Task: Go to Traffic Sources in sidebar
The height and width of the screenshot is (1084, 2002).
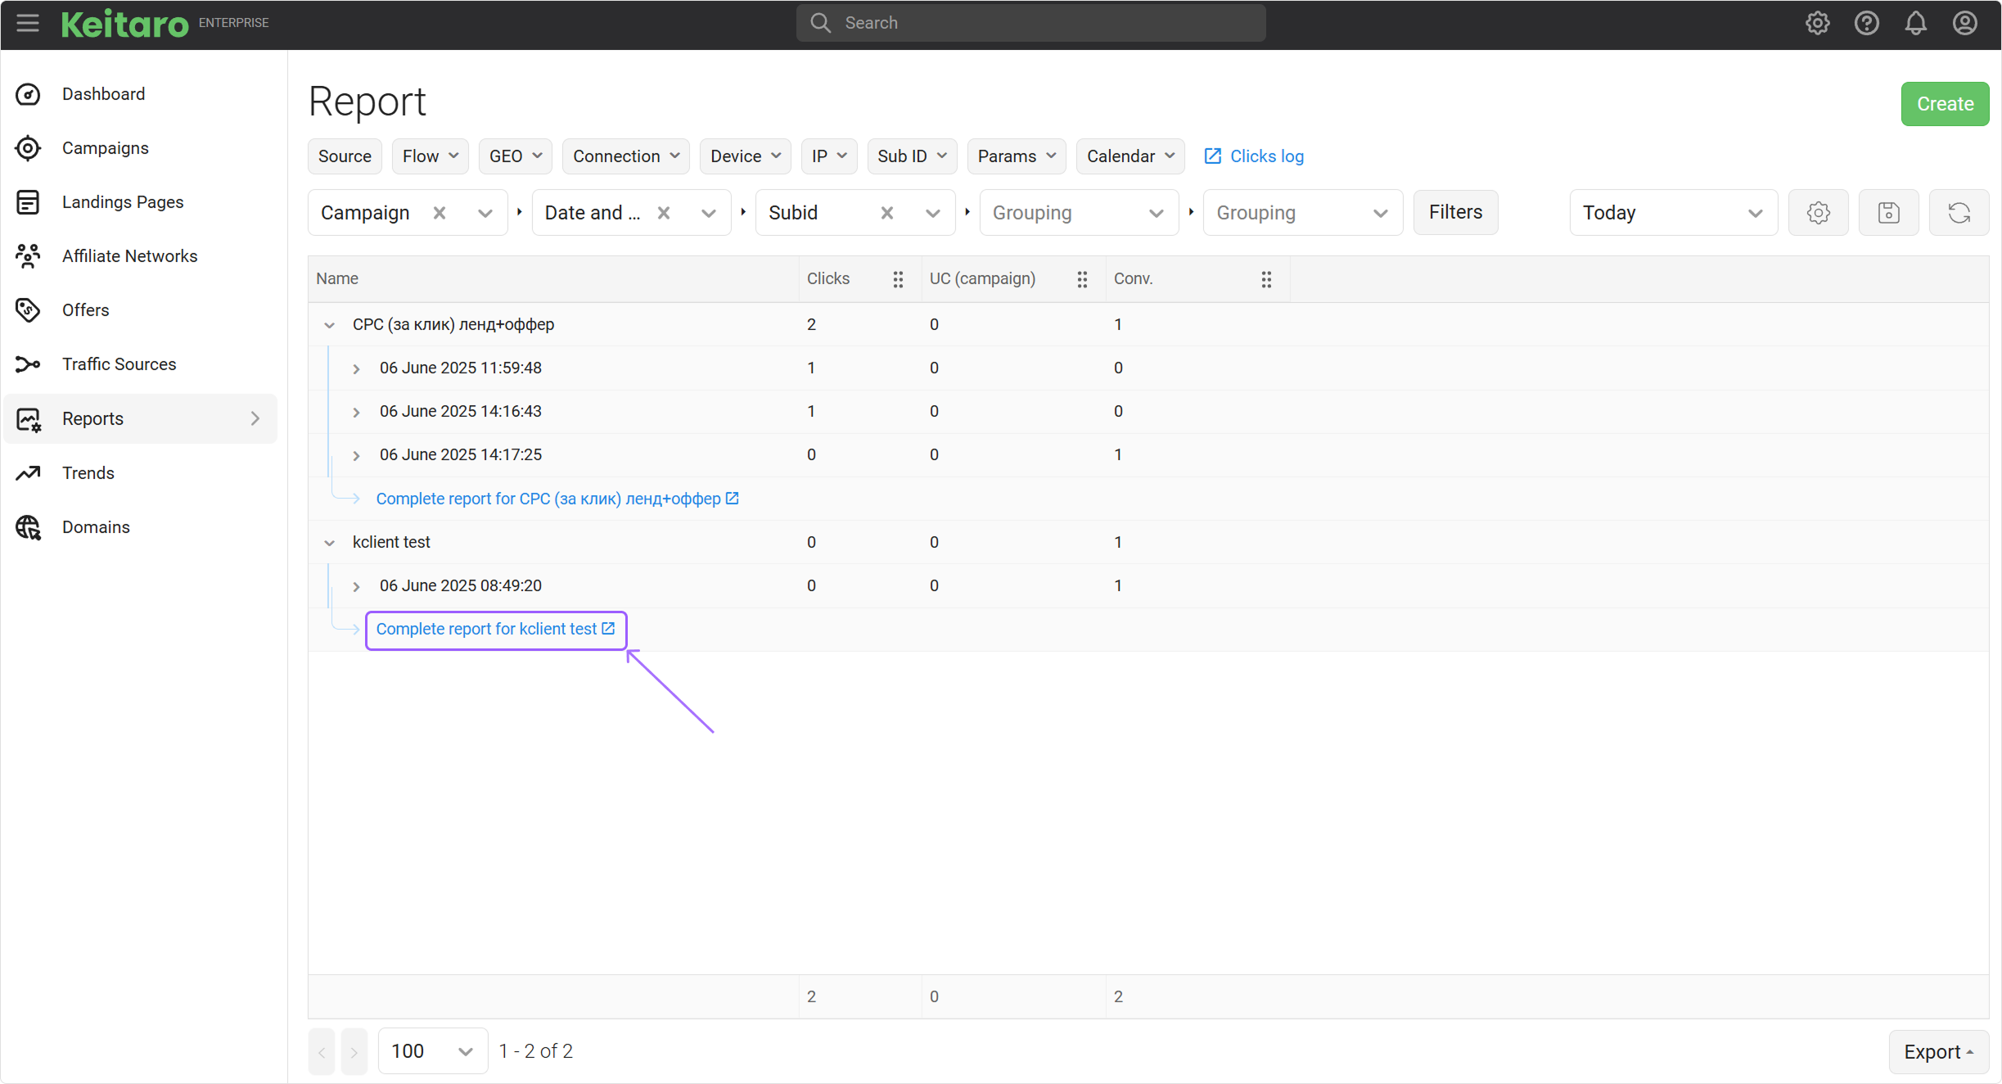Action: click(119, 364)
